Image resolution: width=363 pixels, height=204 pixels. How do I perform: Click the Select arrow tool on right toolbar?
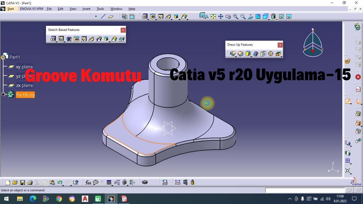pyautogui.click(x=358, y=101)
